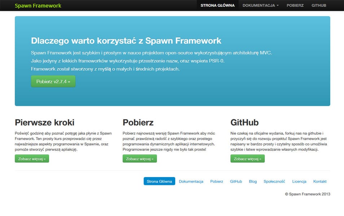This screenshot has height=216, width=344.
Task: Click the GitHub section heading
Action: (244, 122)
